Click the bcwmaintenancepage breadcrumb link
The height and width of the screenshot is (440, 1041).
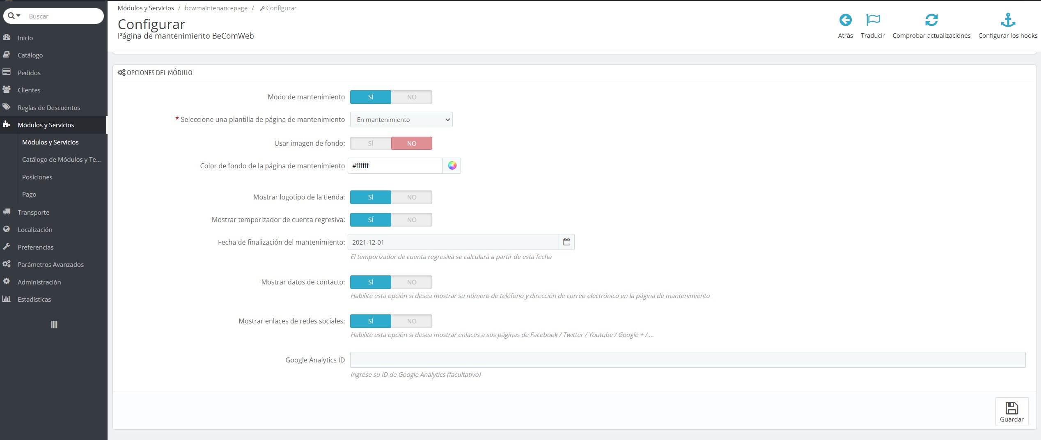[216, 8]
